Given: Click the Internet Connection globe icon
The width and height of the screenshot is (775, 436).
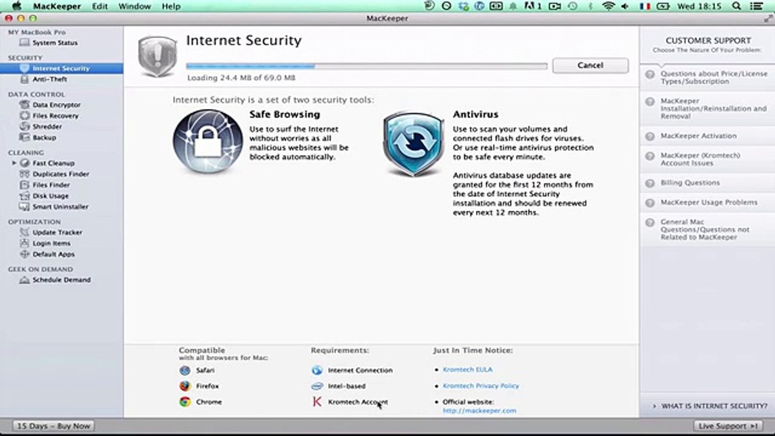Looking at the screenshot, I should click(317, 370).
